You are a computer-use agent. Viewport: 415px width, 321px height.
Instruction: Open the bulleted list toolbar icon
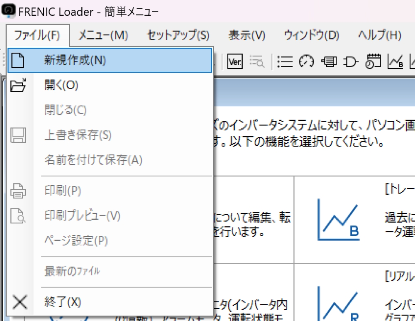tap(285, 62)
